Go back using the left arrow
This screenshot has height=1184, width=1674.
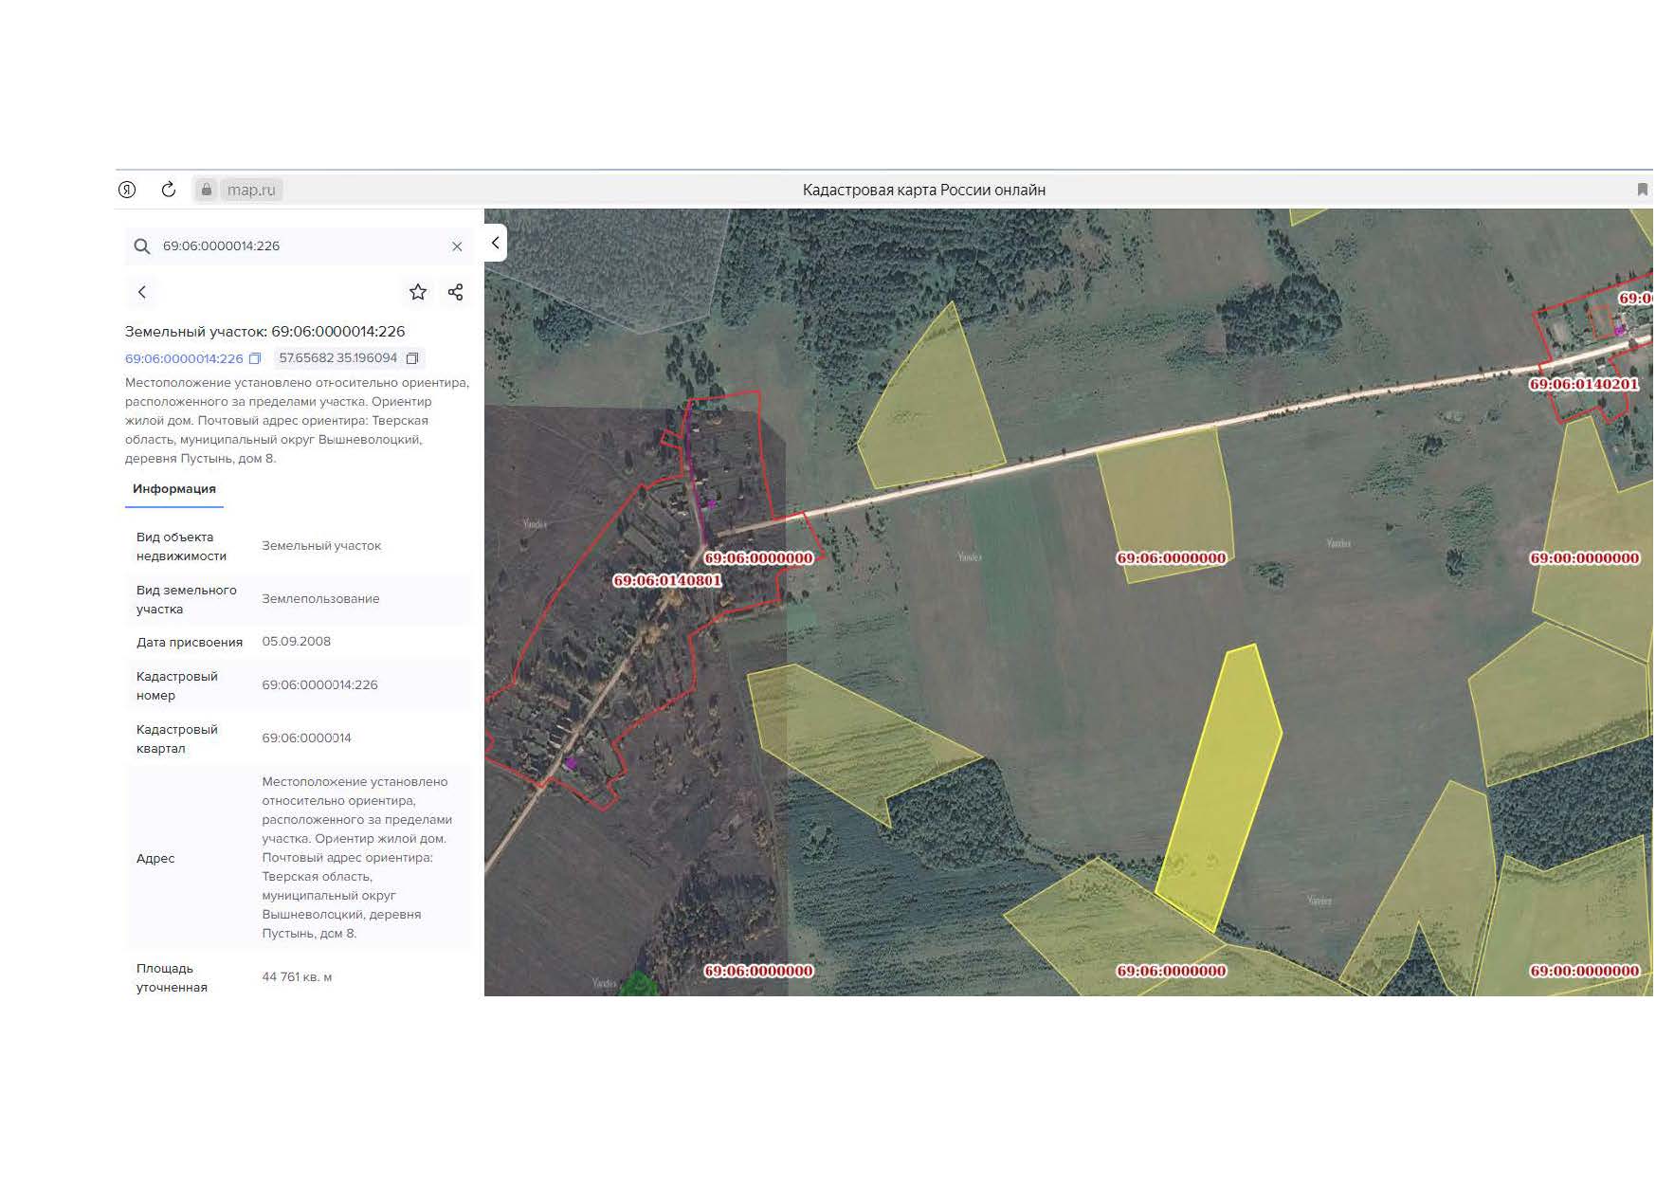(x=142, y=292)
